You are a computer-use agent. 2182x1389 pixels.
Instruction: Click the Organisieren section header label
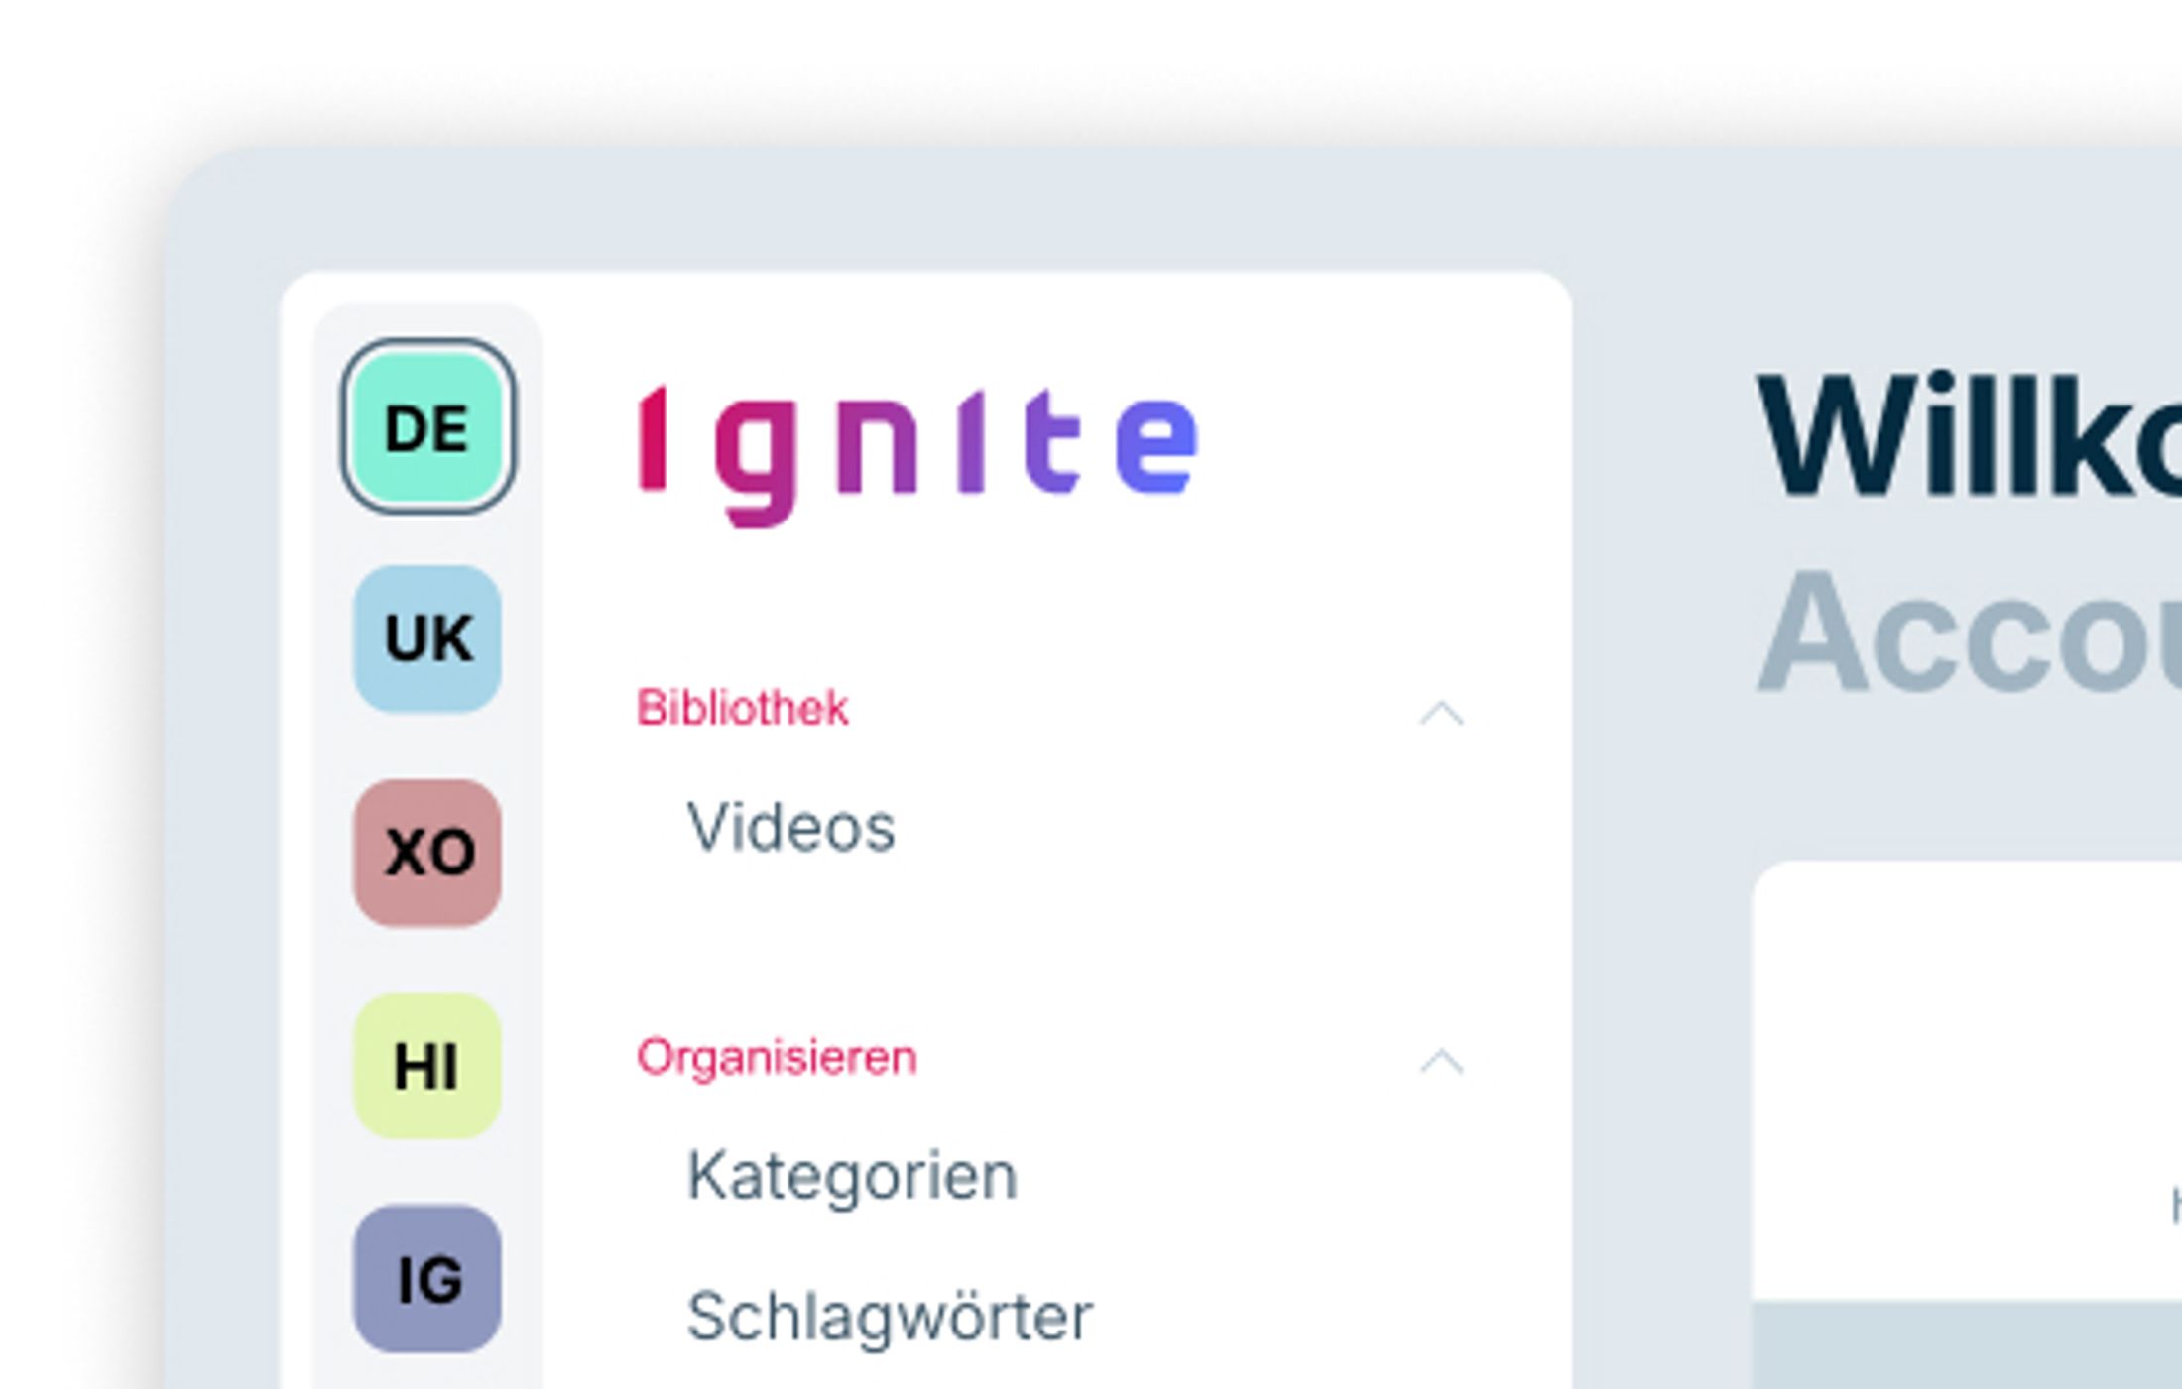777,1058
